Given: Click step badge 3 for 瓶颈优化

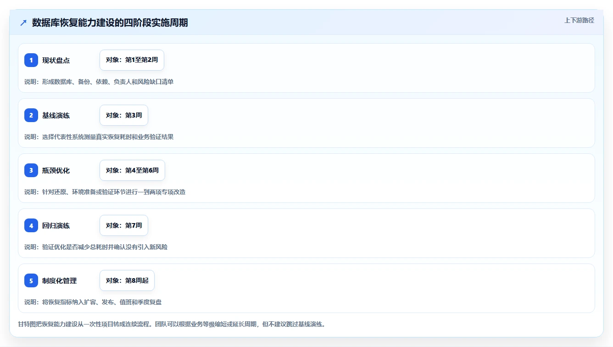Looking at the screenshot, I should [31, 170].
